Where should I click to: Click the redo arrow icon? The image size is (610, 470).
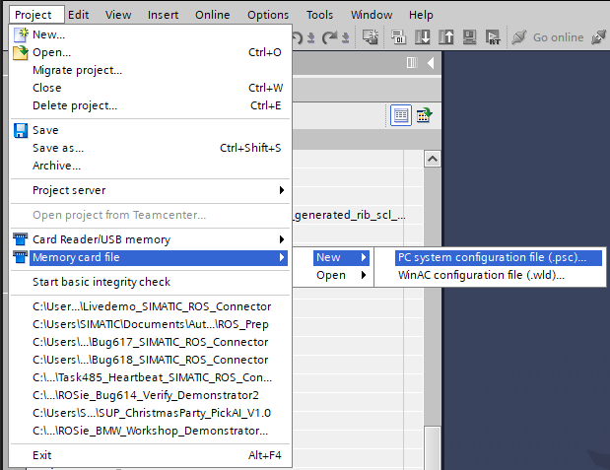pos(332,38)
